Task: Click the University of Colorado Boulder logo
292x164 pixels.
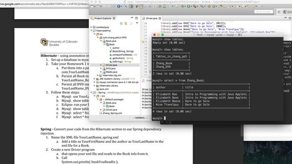Action: 59,42
